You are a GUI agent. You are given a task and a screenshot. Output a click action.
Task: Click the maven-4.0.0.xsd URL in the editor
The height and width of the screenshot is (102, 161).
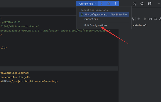(74, 31)
